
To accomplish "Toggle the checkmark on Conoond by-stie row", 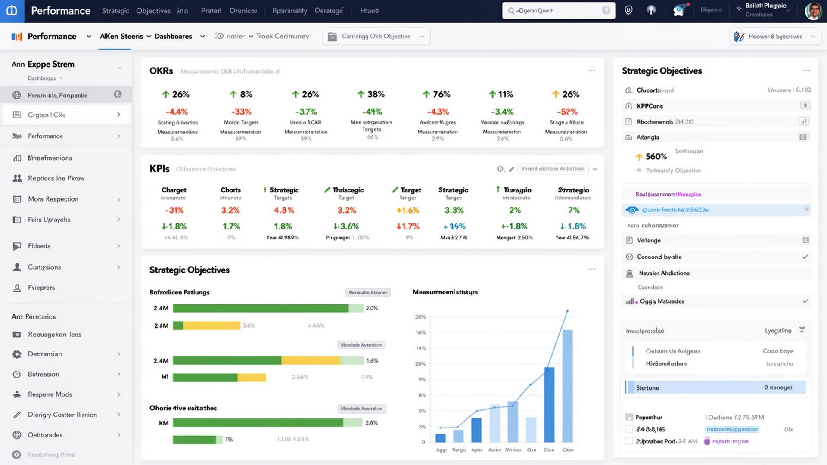I will coord(805,257).
